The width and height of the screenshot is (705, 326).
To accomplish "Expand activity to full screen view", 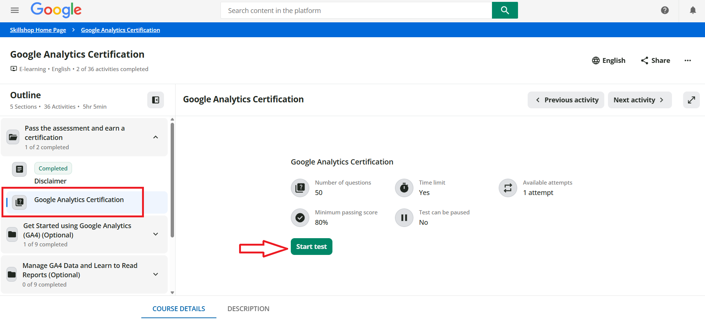I will (x=691, y=100).
